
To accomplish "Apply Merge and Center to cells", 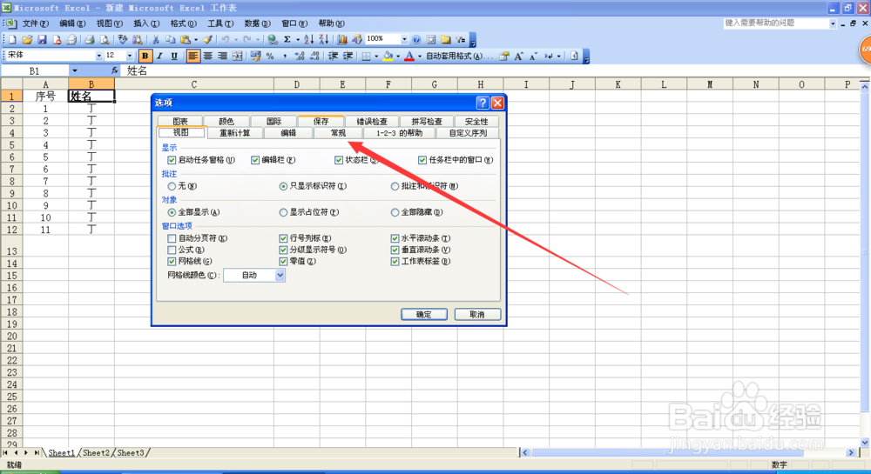I will pos(237,56).
